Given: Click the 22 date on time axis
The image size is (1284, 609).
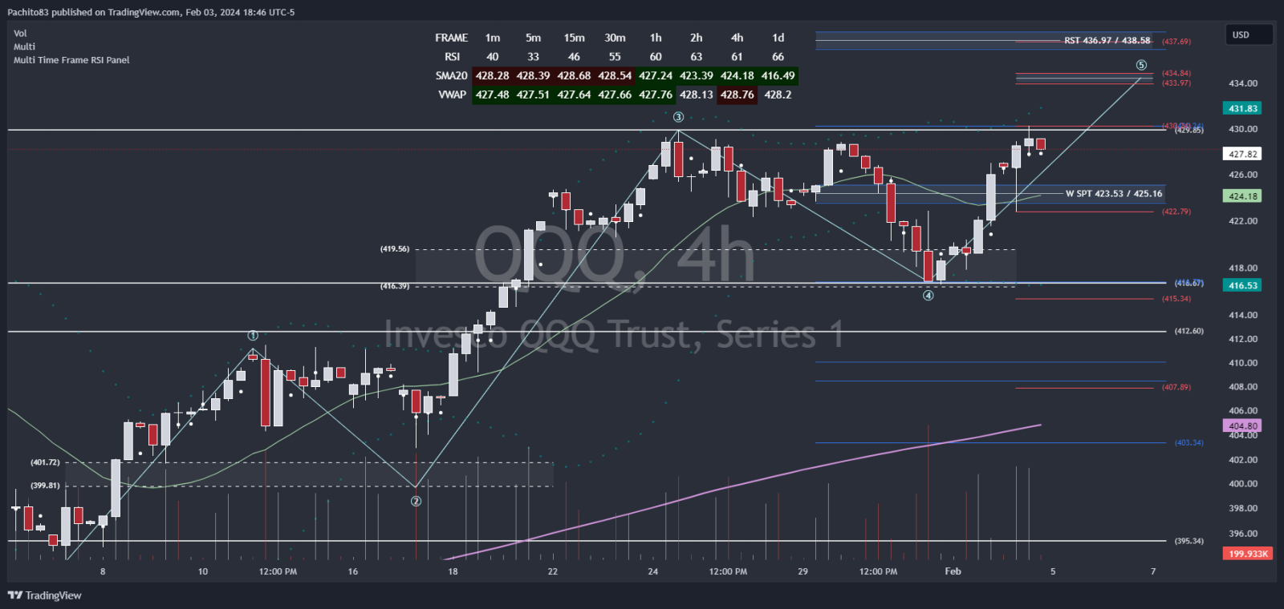Looking at the screenshot, I should coord(553,571).
